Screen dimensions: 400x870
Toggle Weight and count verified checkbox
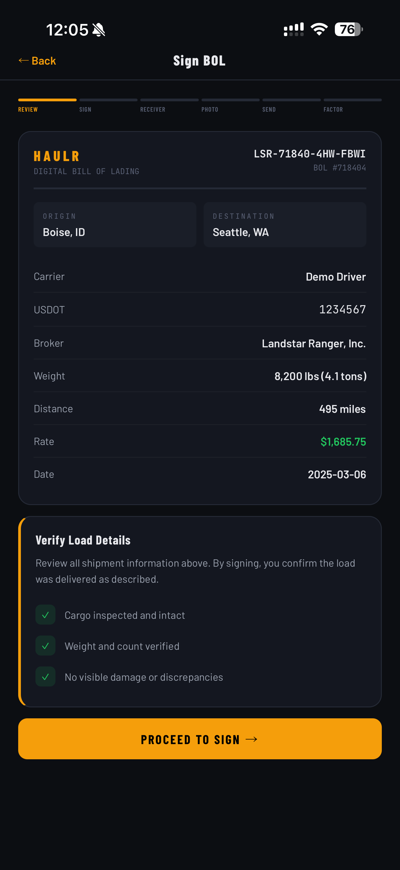45,646
